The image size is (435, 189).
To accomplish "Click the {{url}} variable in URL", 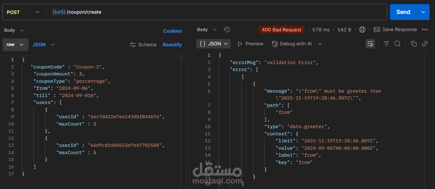I will [x=59, y=12].
